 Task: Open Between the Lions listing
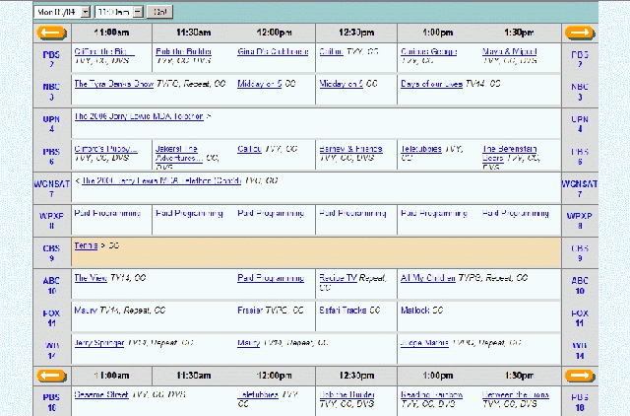[516, 394]
